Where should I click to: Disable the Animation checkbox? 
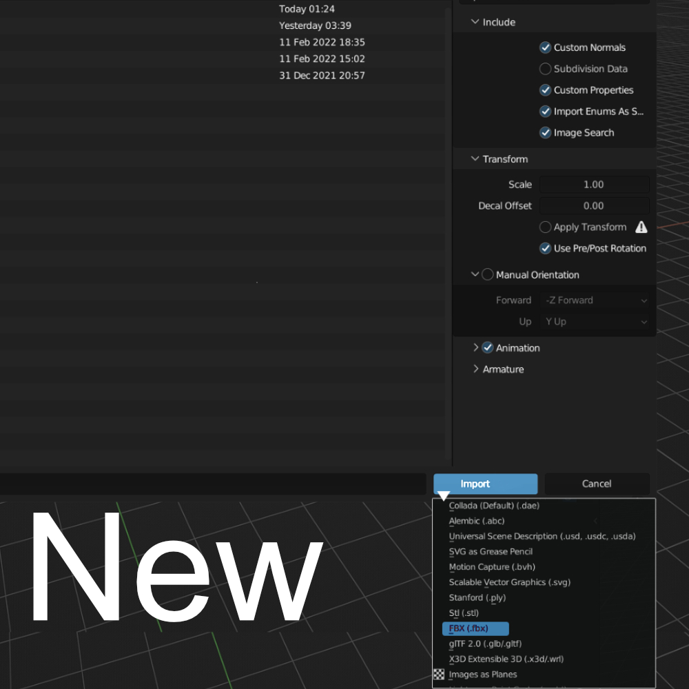[x=487, y=347]
